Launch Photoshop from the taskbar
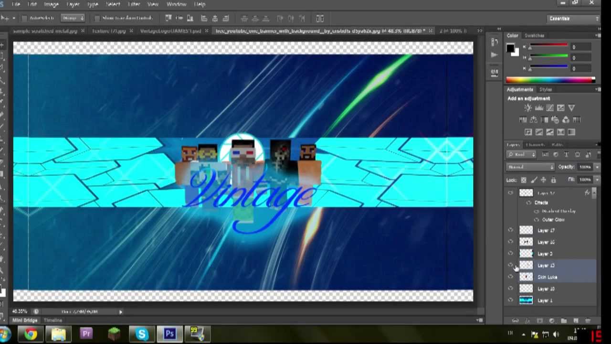The width and height of the screenshot is (611, 344). click(169, 334)
